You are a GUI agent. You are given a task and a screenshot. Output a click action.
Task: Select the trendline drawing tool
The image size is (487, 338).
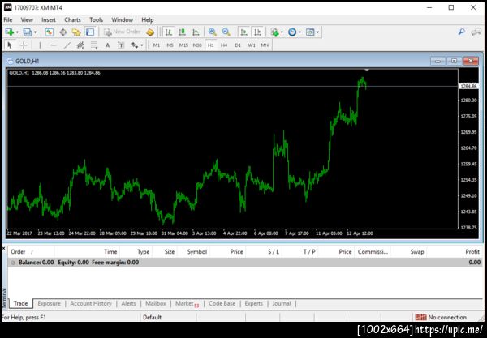pyautogui.click(x=67, y=45)
